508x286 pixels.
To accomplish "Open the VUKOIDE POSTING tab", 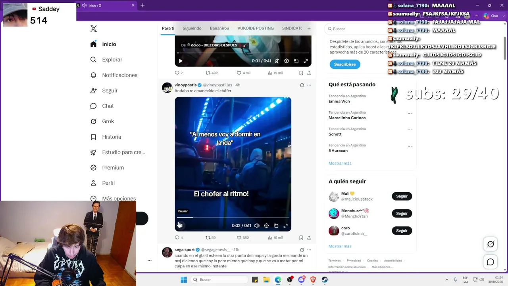I will coord(256,28).
